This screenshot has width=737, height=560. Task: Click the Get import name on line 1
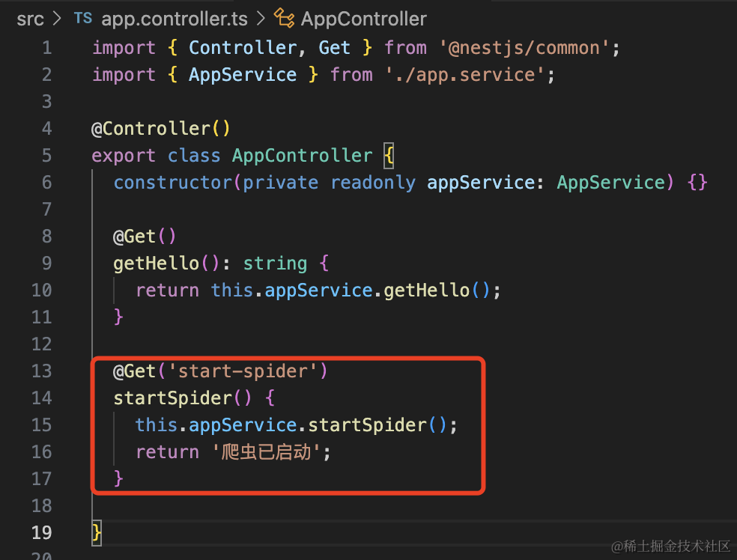pos(334,48)
